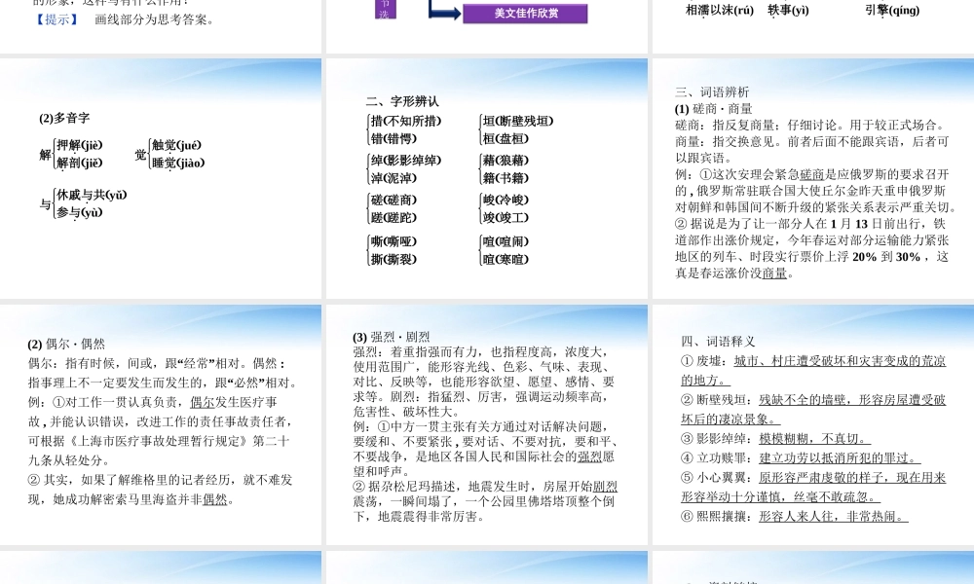Viewport: 974px width, 584px height.
Task: Click the subheading (1) 磋商·商量
Action: pos(714,109)
